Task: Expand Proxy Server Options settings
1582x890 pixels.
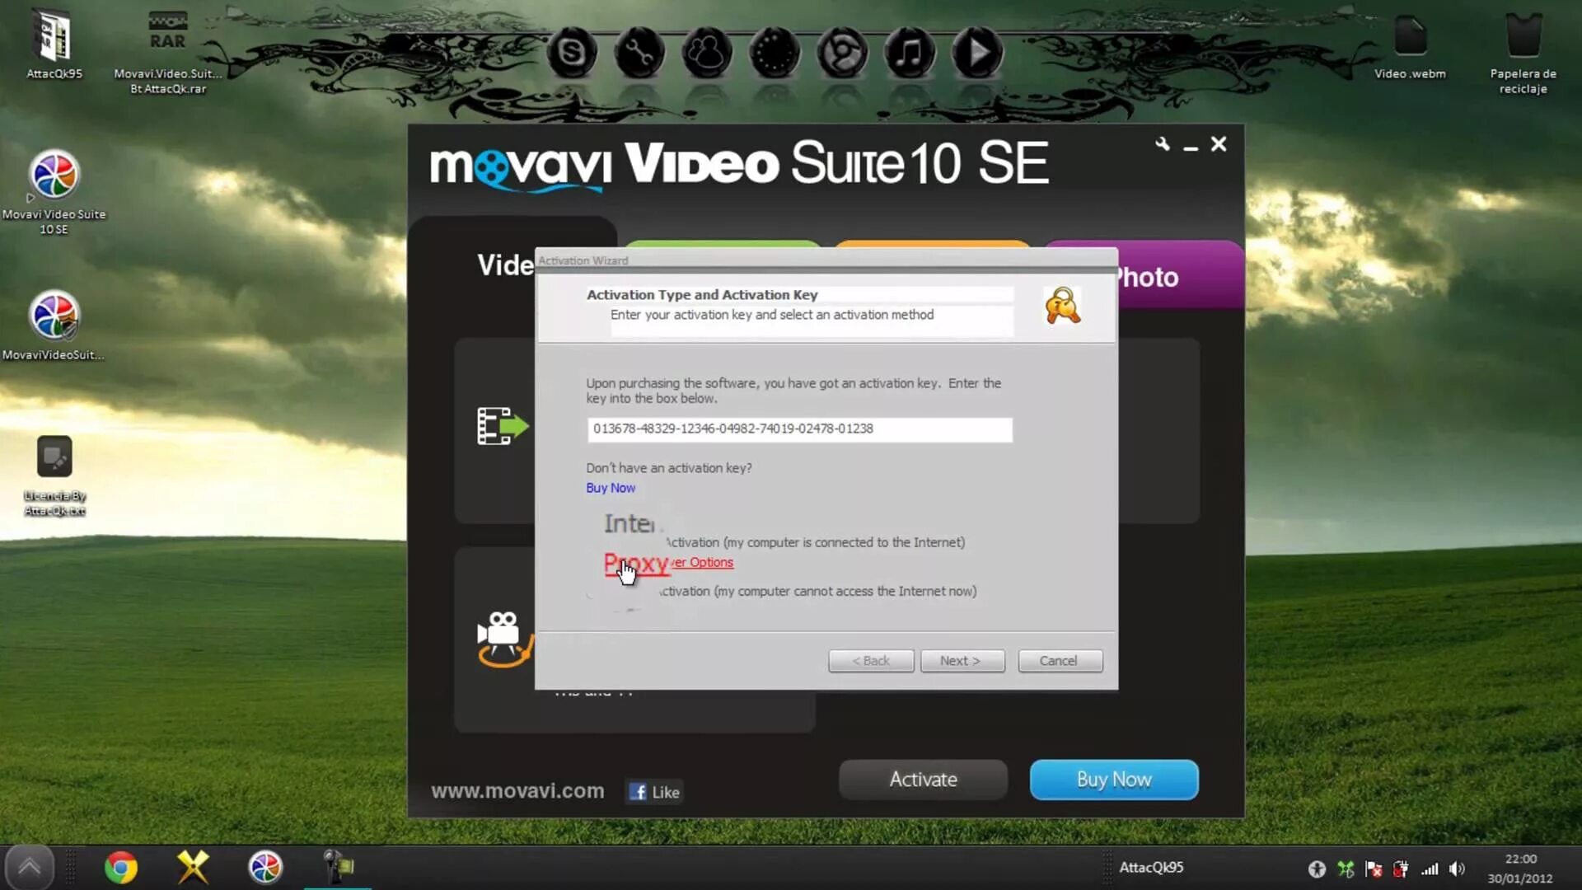Action: click(x=668, y=562)
